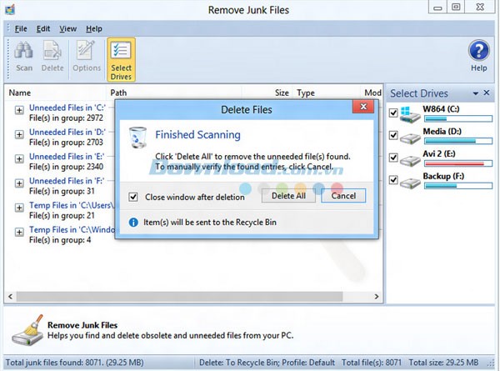
Task: Open the File menu
Action: click(x=21, y=28)
